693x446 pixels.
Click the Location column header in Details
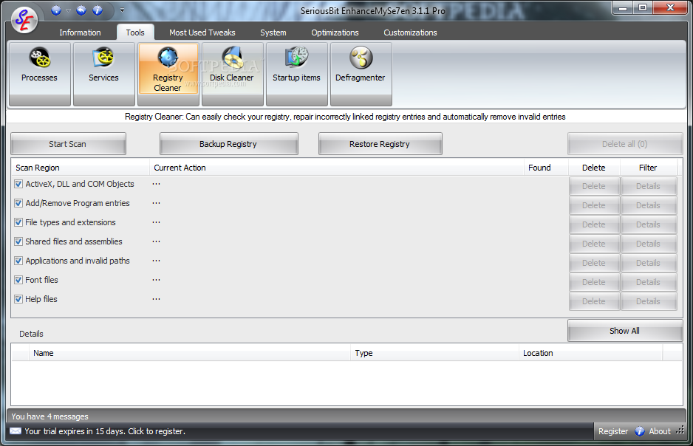[x=591, y=353]
